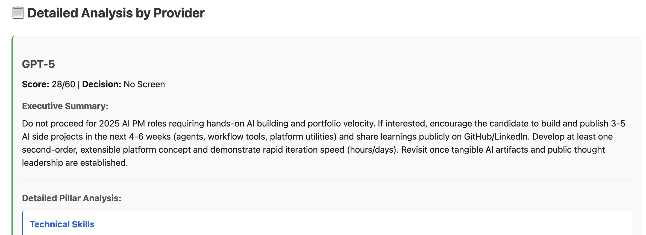Click 'leadership are established.' closing line

pyautogui.click(x=75, y=163)
